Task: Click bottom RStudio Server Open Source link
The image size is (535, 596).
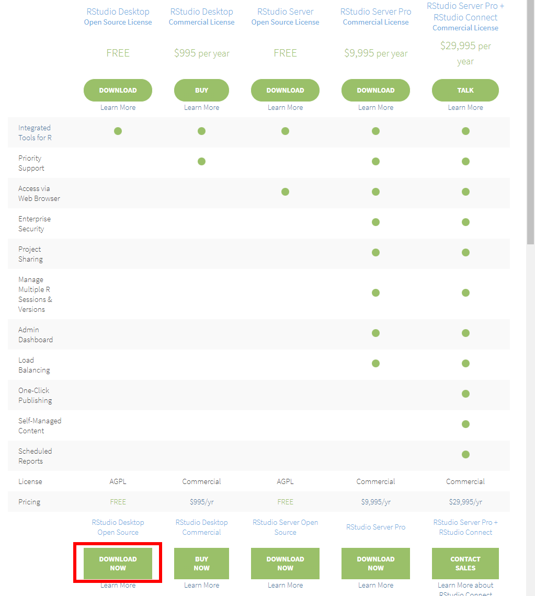Action: click(x=285, y=527)
